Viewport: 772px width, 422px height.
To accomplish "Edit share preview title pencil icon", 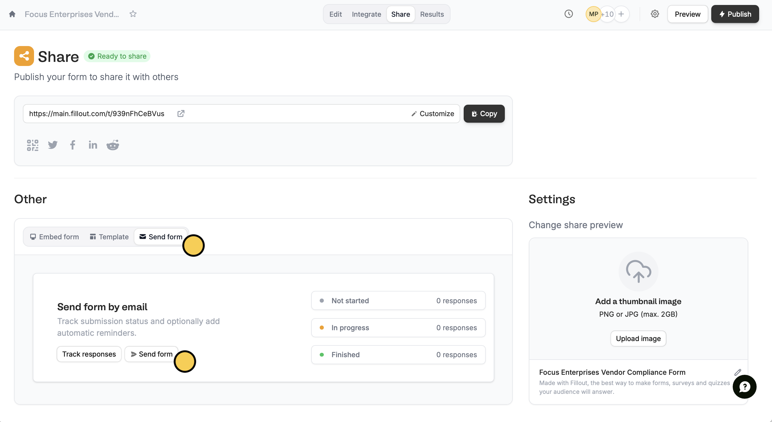I will (x=737, y=372).
